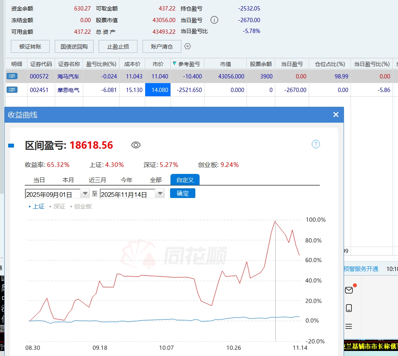Click the blue square legend marker
398x356 pixels.
click(11, 146)
